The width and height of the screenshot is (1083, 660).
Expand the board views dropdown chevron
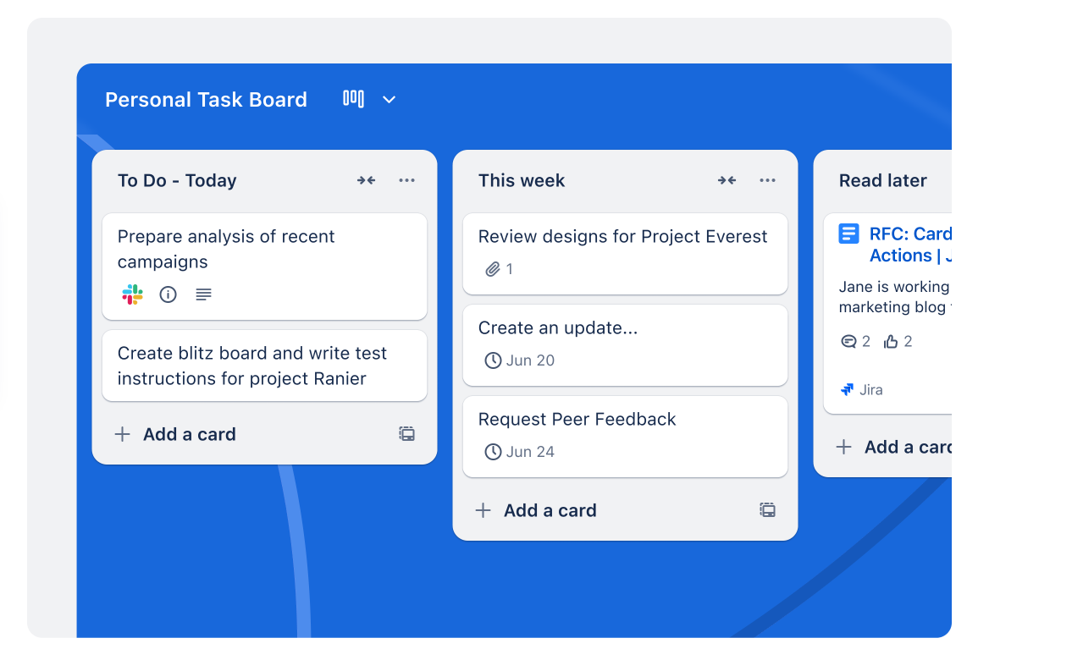tap(389, 100)
